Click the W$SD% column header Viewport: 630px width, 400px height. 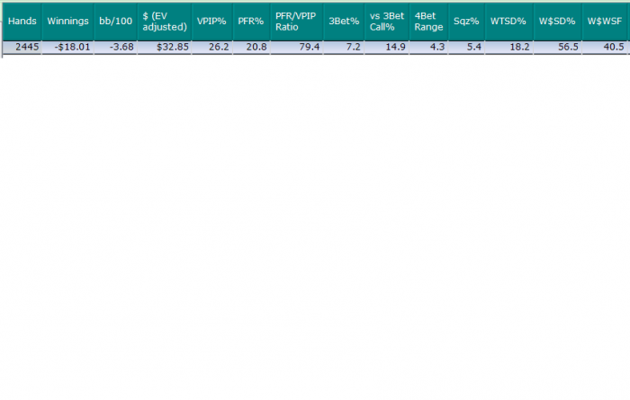[557, 22]
